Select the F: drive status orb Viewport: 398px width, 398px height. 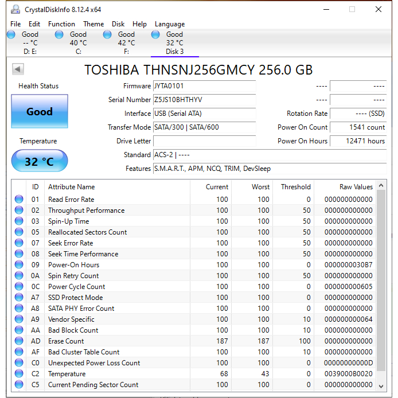(107, 34)
